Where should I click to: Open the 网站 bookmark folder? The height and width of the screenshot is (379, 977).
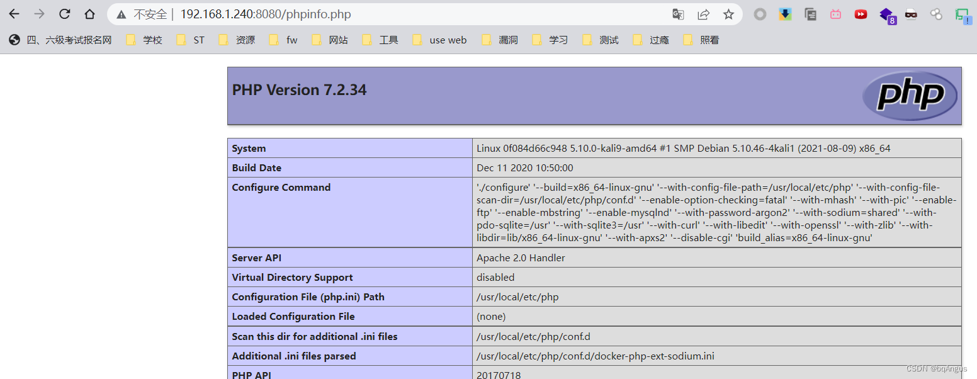pyautogui.click(x=330, y=40)
